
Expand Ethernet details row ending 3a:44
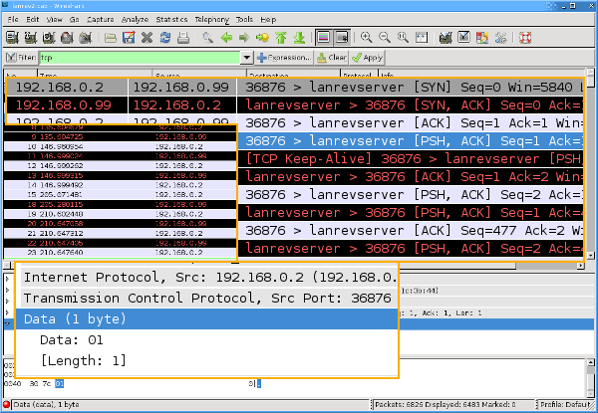(8, 291)
